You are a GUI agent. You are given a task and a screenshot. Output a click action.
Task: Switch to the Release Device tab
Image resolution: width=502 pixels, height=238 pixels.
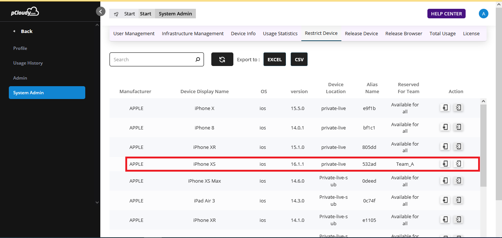click(361, 33)
